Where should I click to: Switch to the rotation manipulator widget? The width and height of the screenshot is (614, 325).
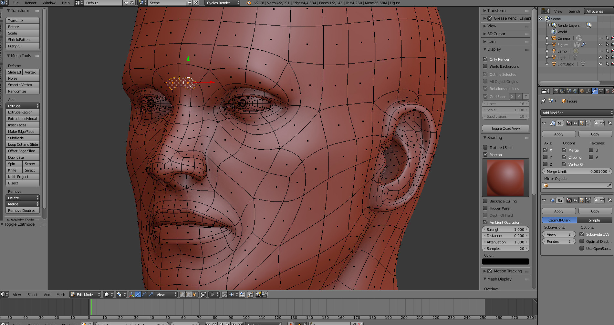click(144, 294)
